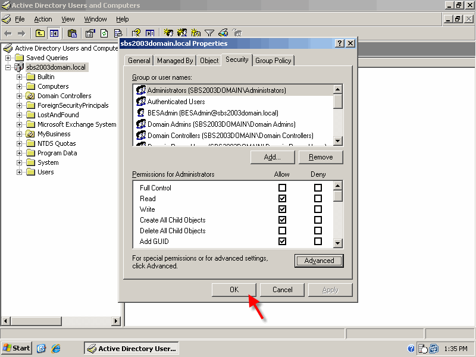Click the Help question-mark toolbar icon
This screenshot has width=476, height=357.
pyautogui.click(x=136, y=33)
